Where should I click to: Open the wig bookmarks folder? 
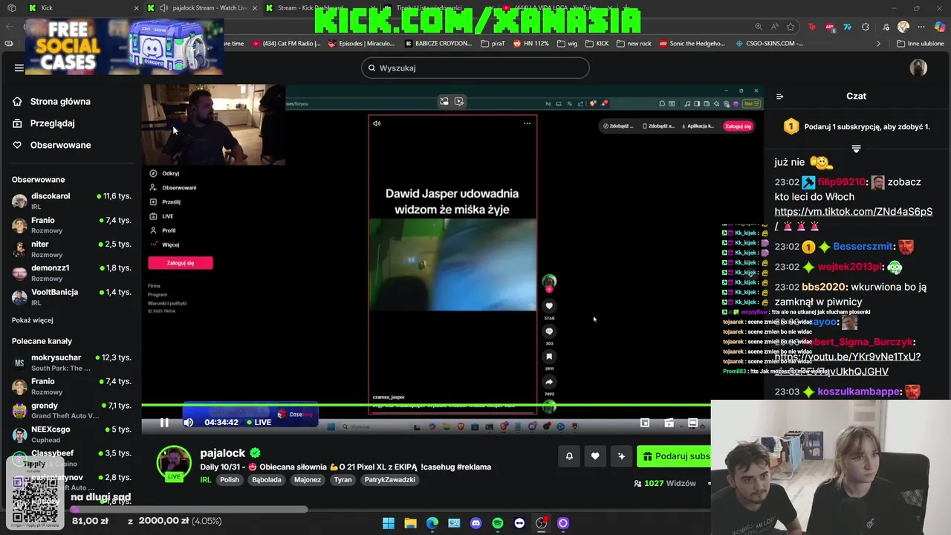(567, 44)
